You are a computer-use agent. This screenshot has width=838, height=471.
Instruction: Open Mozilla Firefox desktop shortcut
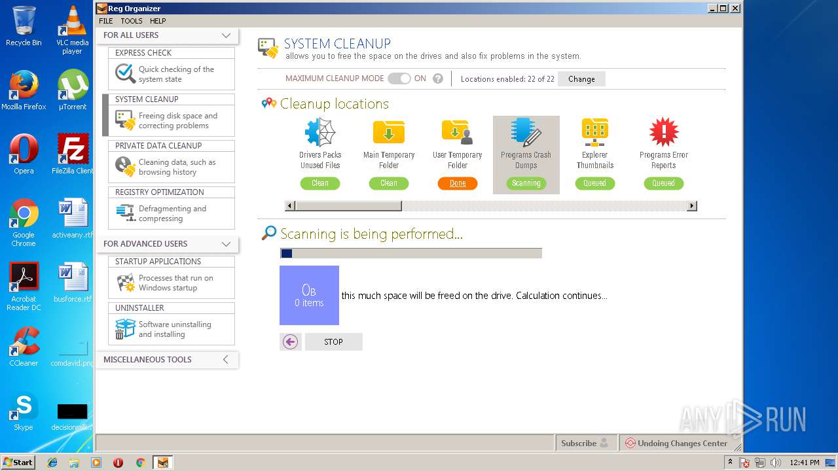[x=24, y=90]
